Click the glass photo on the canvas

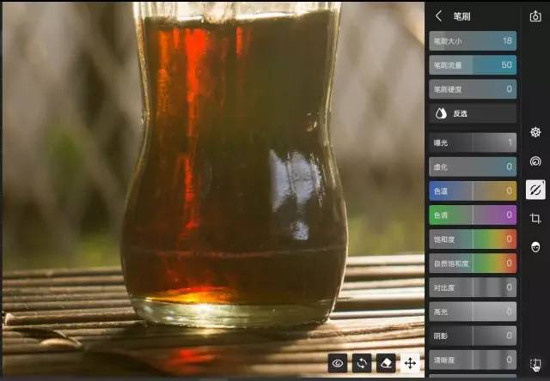pos(213,189)
